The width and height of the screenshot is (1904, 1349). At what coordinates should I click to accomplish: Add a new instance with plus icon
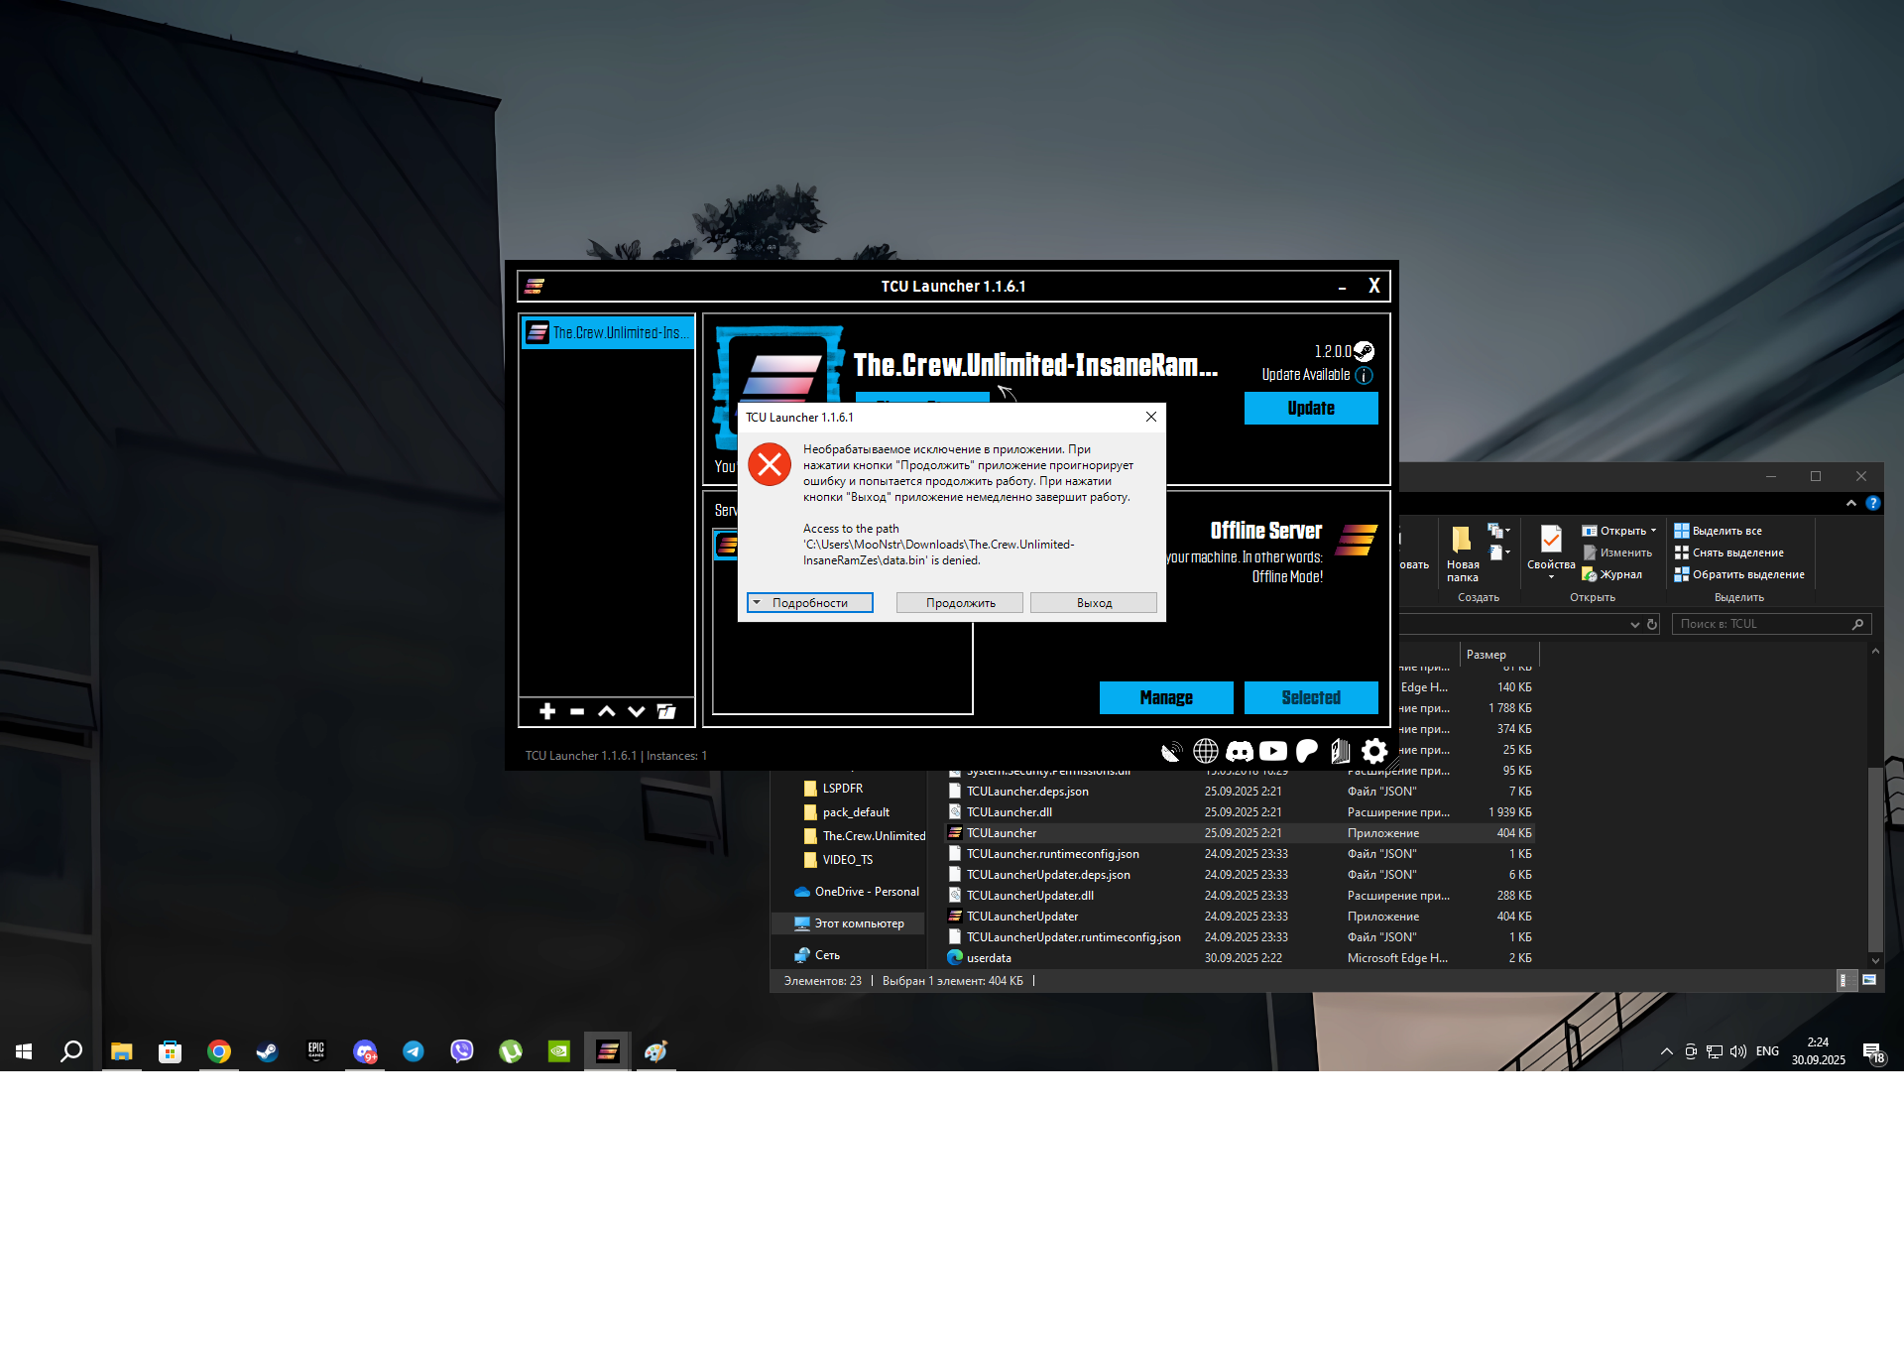(x=547, y=711)
